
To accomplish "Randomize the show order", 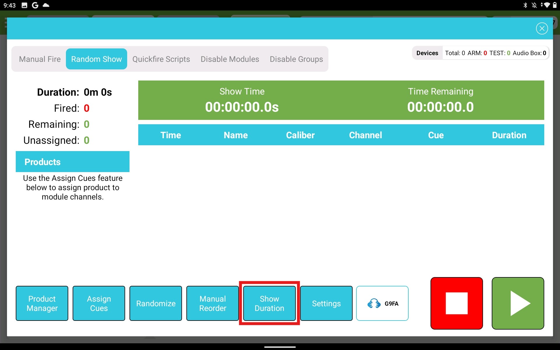I will pos(155,303).
